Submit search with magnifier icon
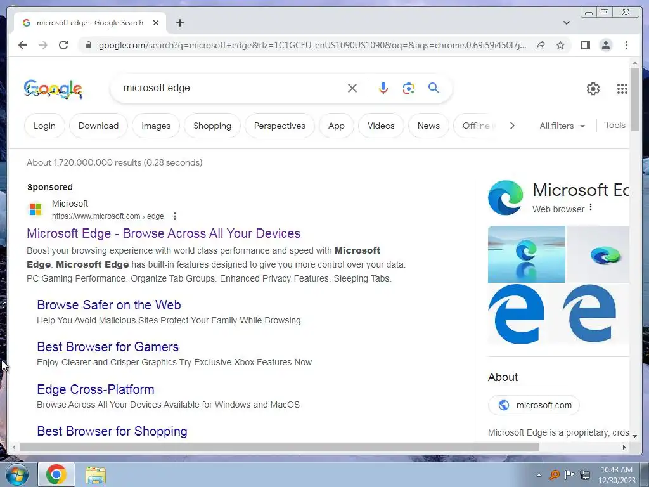 pos(434,88)
